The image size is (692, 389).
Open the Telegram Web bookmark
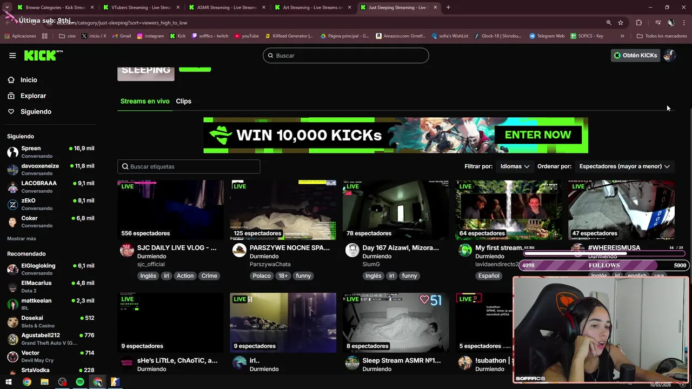pos(547,36)
